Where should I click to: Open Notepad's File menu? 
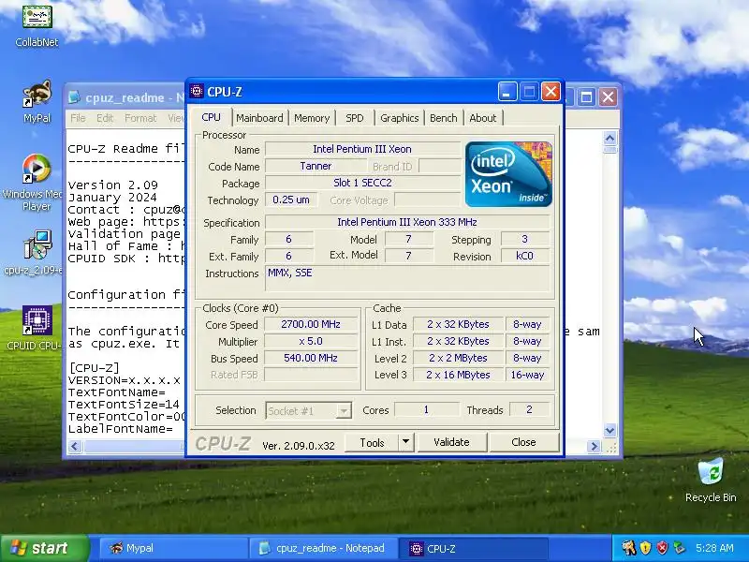[x=78, y=118]
